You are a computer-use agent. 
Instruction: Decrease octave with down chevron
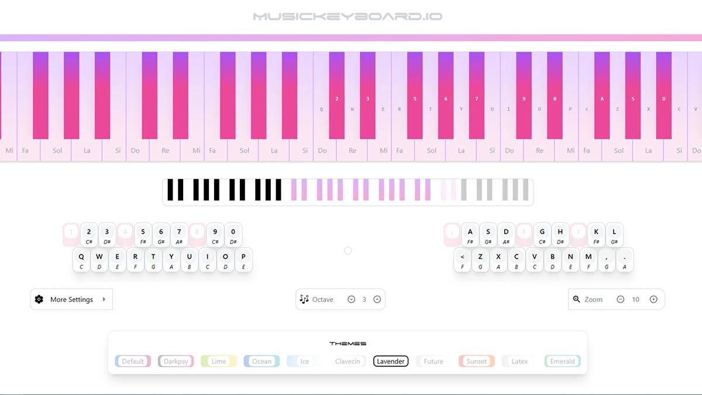click(x=352, y=299)
